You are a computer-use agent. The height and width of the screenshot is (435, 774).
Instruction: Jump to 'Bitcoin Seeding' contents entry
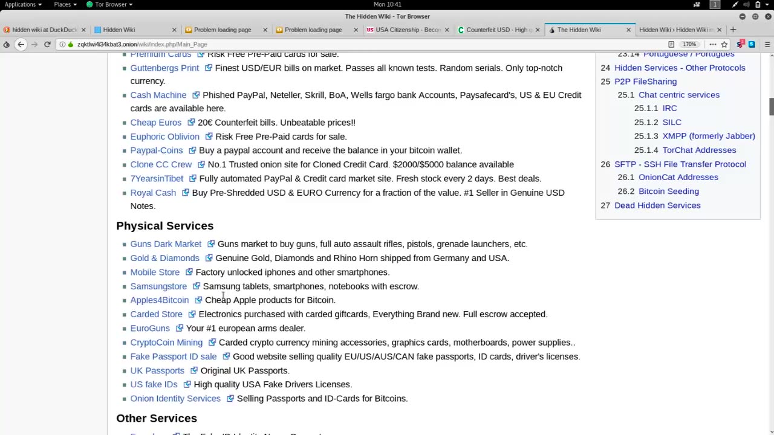[669, 191]
